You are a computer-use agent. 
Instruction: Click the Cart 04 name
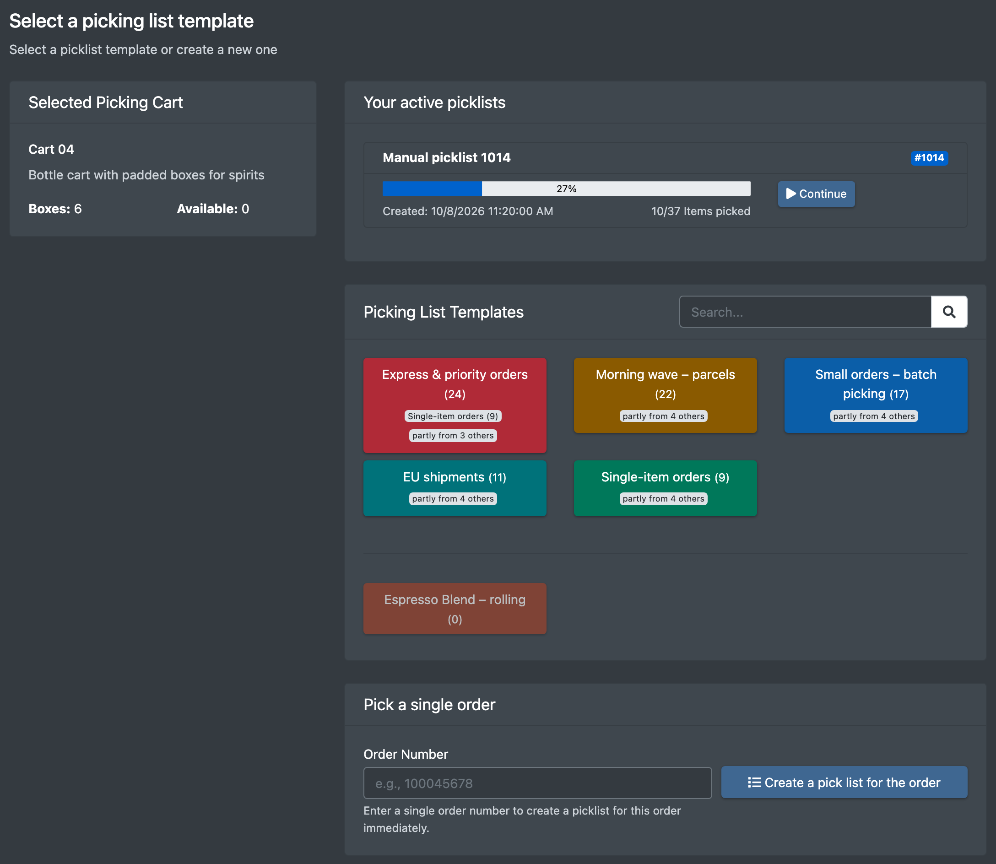(51, 150)
